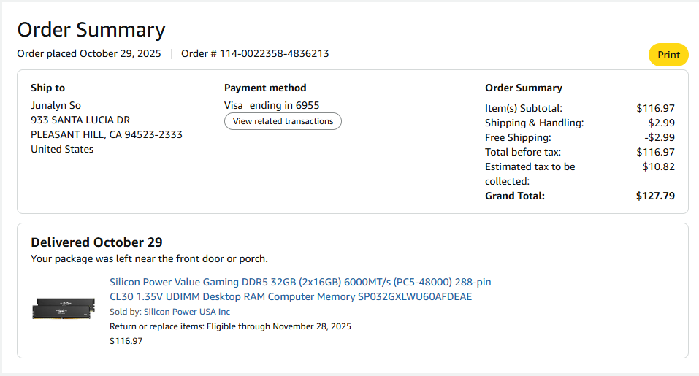Click the yellow Print button
Screen dimensions: 699x376
(668, 55)
